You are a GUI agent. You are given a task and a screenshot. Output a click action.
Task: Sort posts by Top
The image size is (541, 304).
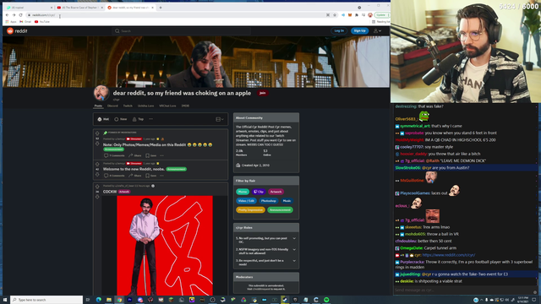pos(138,119)
